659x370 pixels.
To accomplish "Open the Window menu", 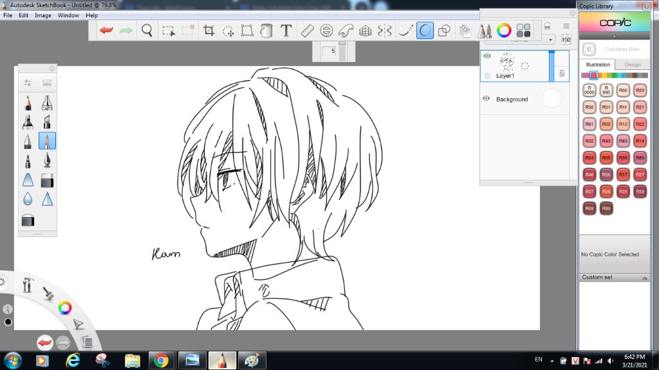I will [68, 15].
